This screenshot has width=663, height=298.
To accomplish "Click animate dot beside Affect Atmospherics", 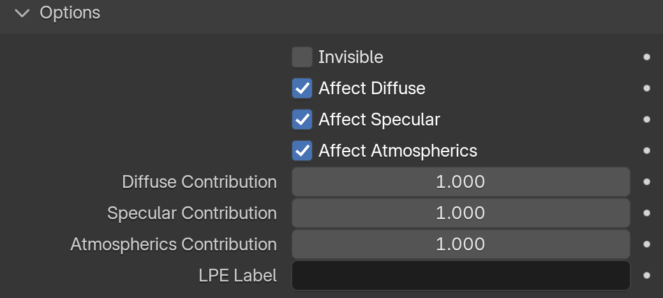I will (x=646, y=151).
